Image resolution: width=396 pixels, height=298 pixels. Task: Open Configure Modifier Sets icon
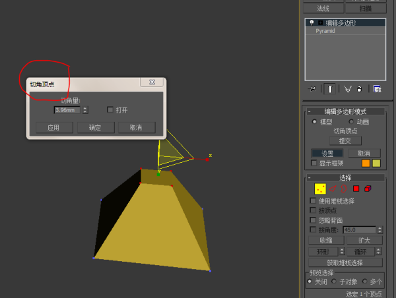click(377, 89)
